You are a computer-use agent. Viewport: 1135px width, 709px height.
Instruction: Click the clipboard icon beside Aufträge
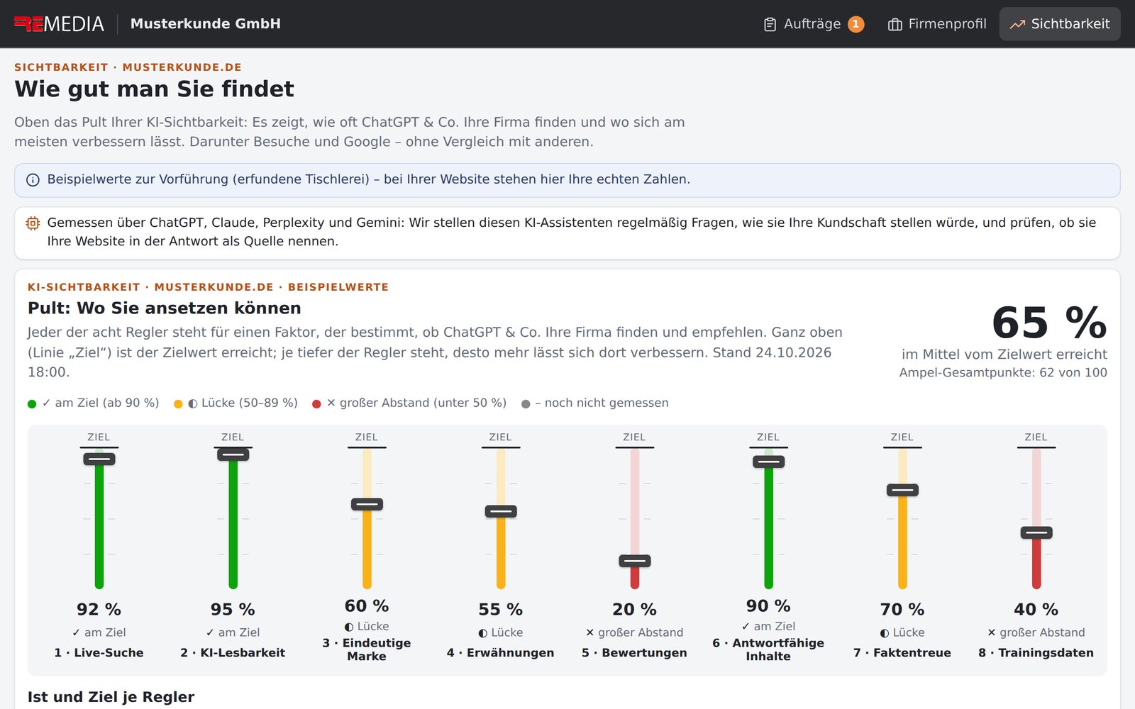pos(770,24)
